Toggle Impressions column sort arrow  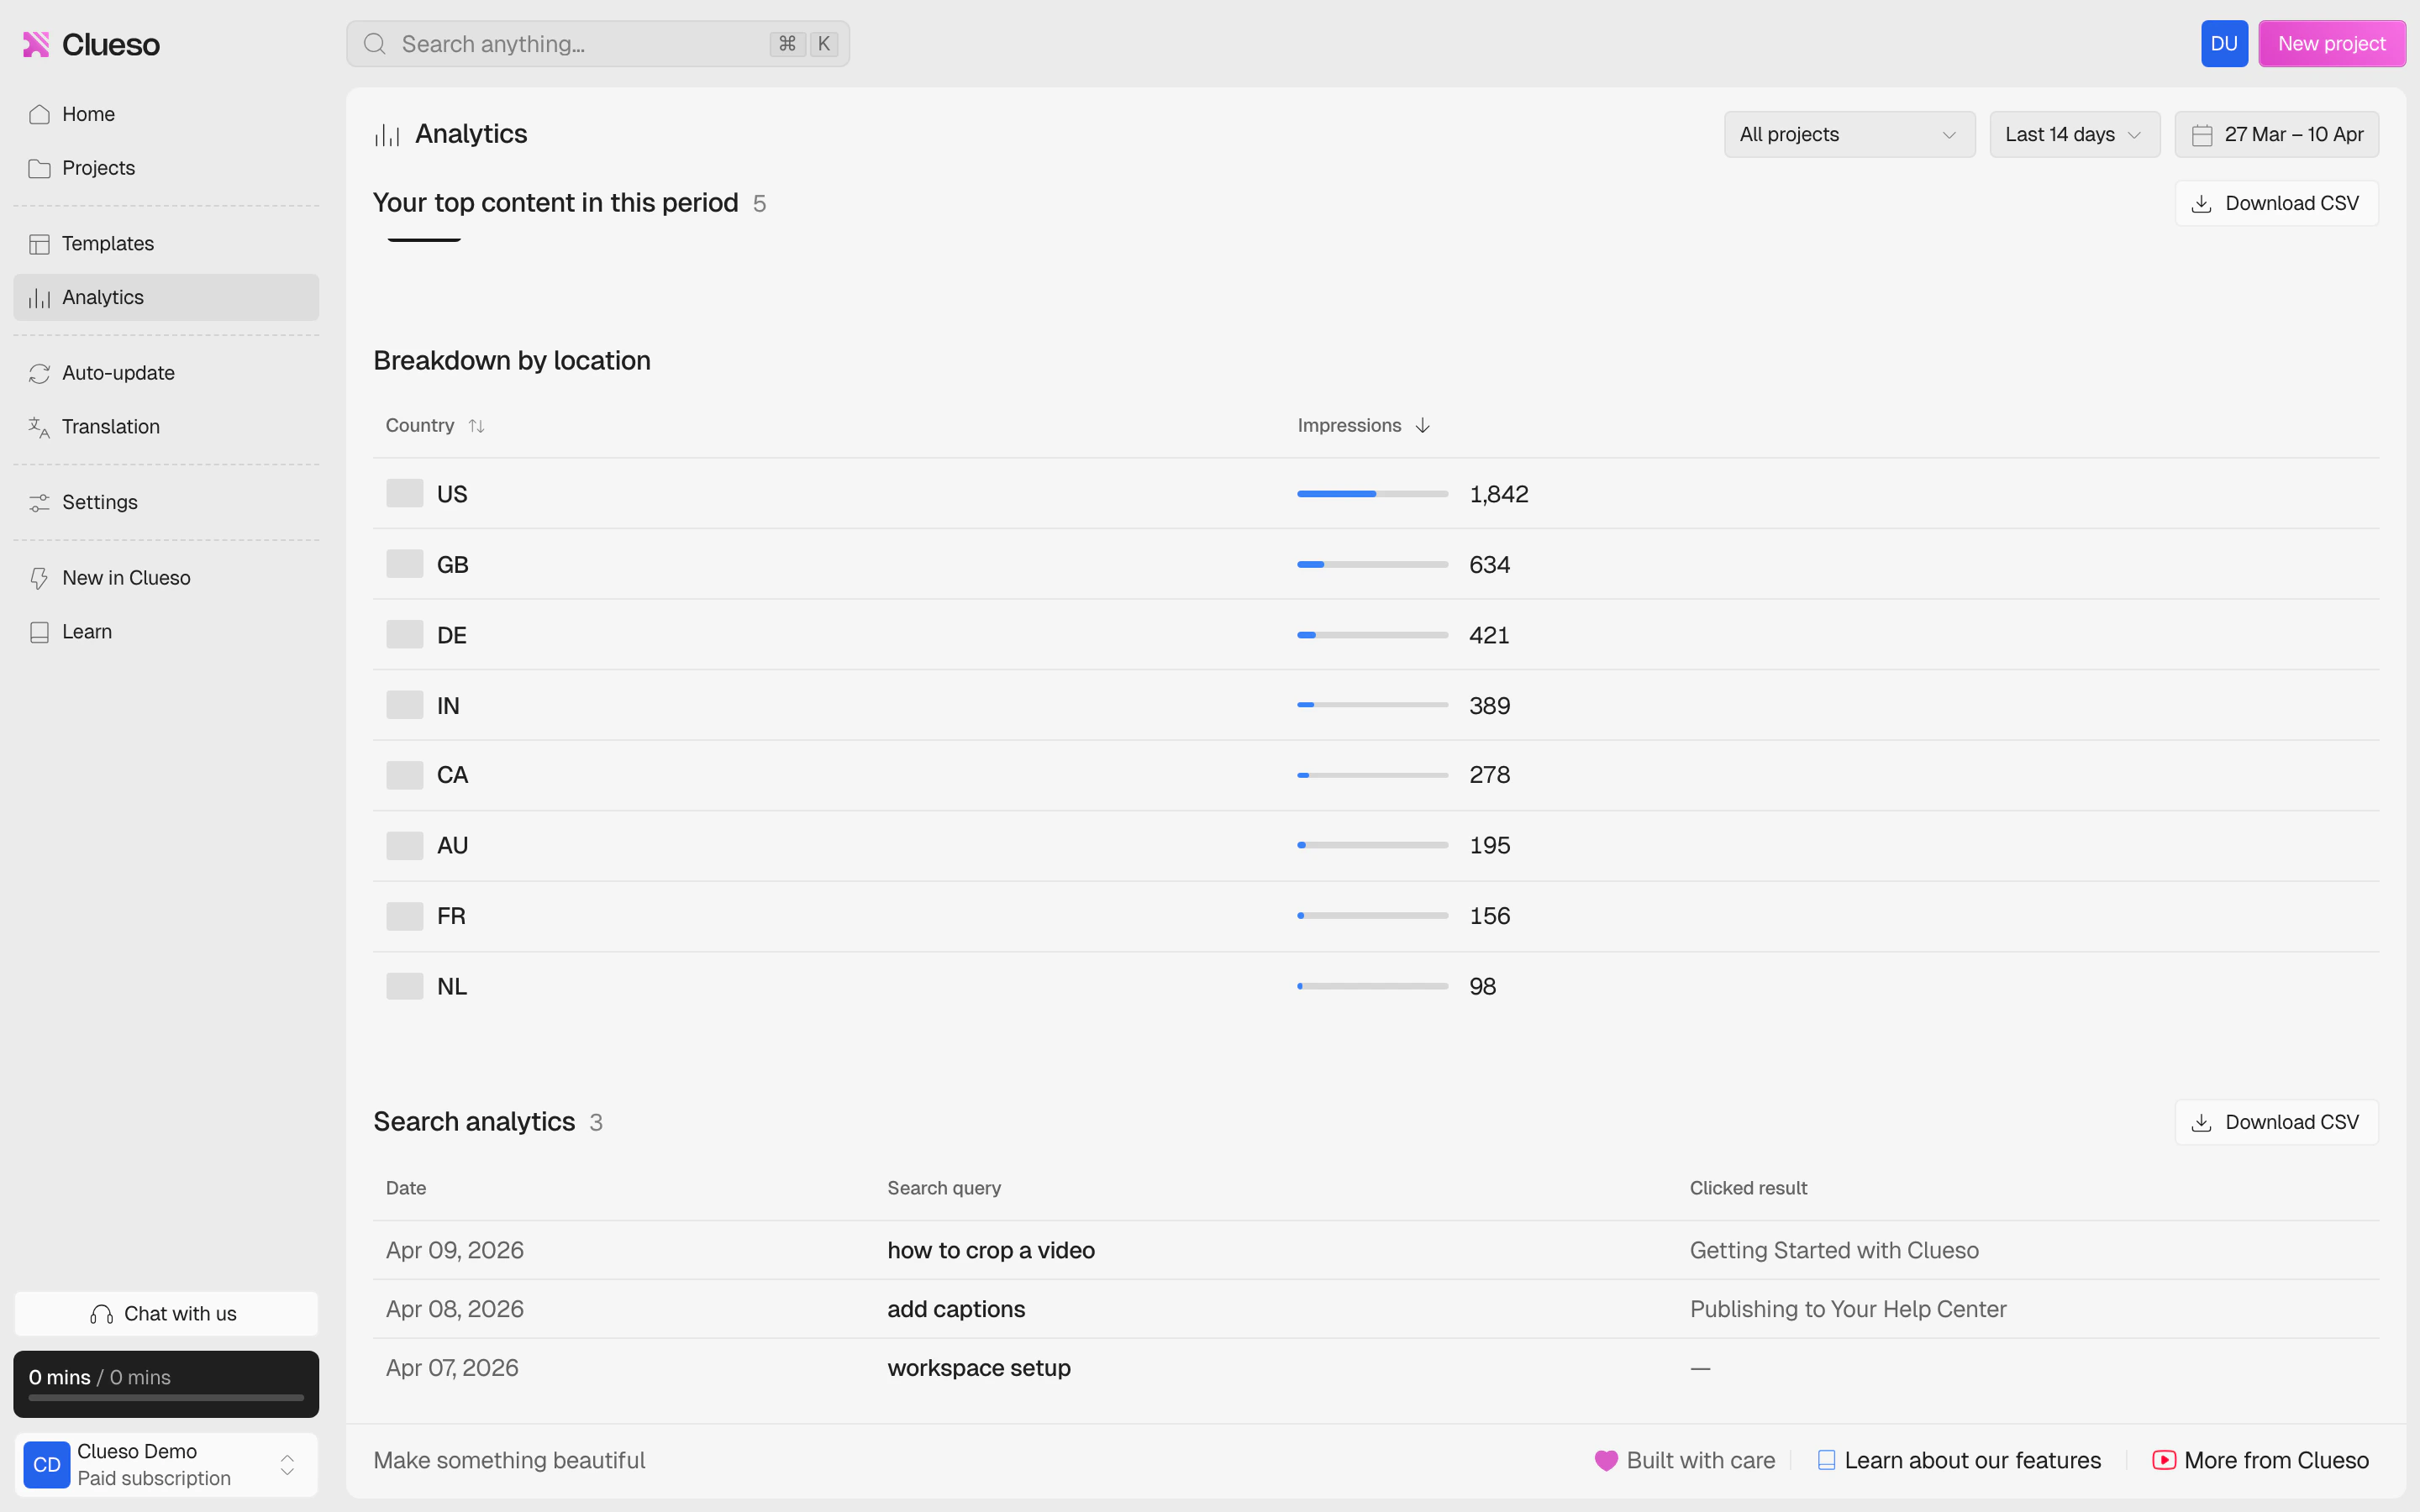[1422, 426]
